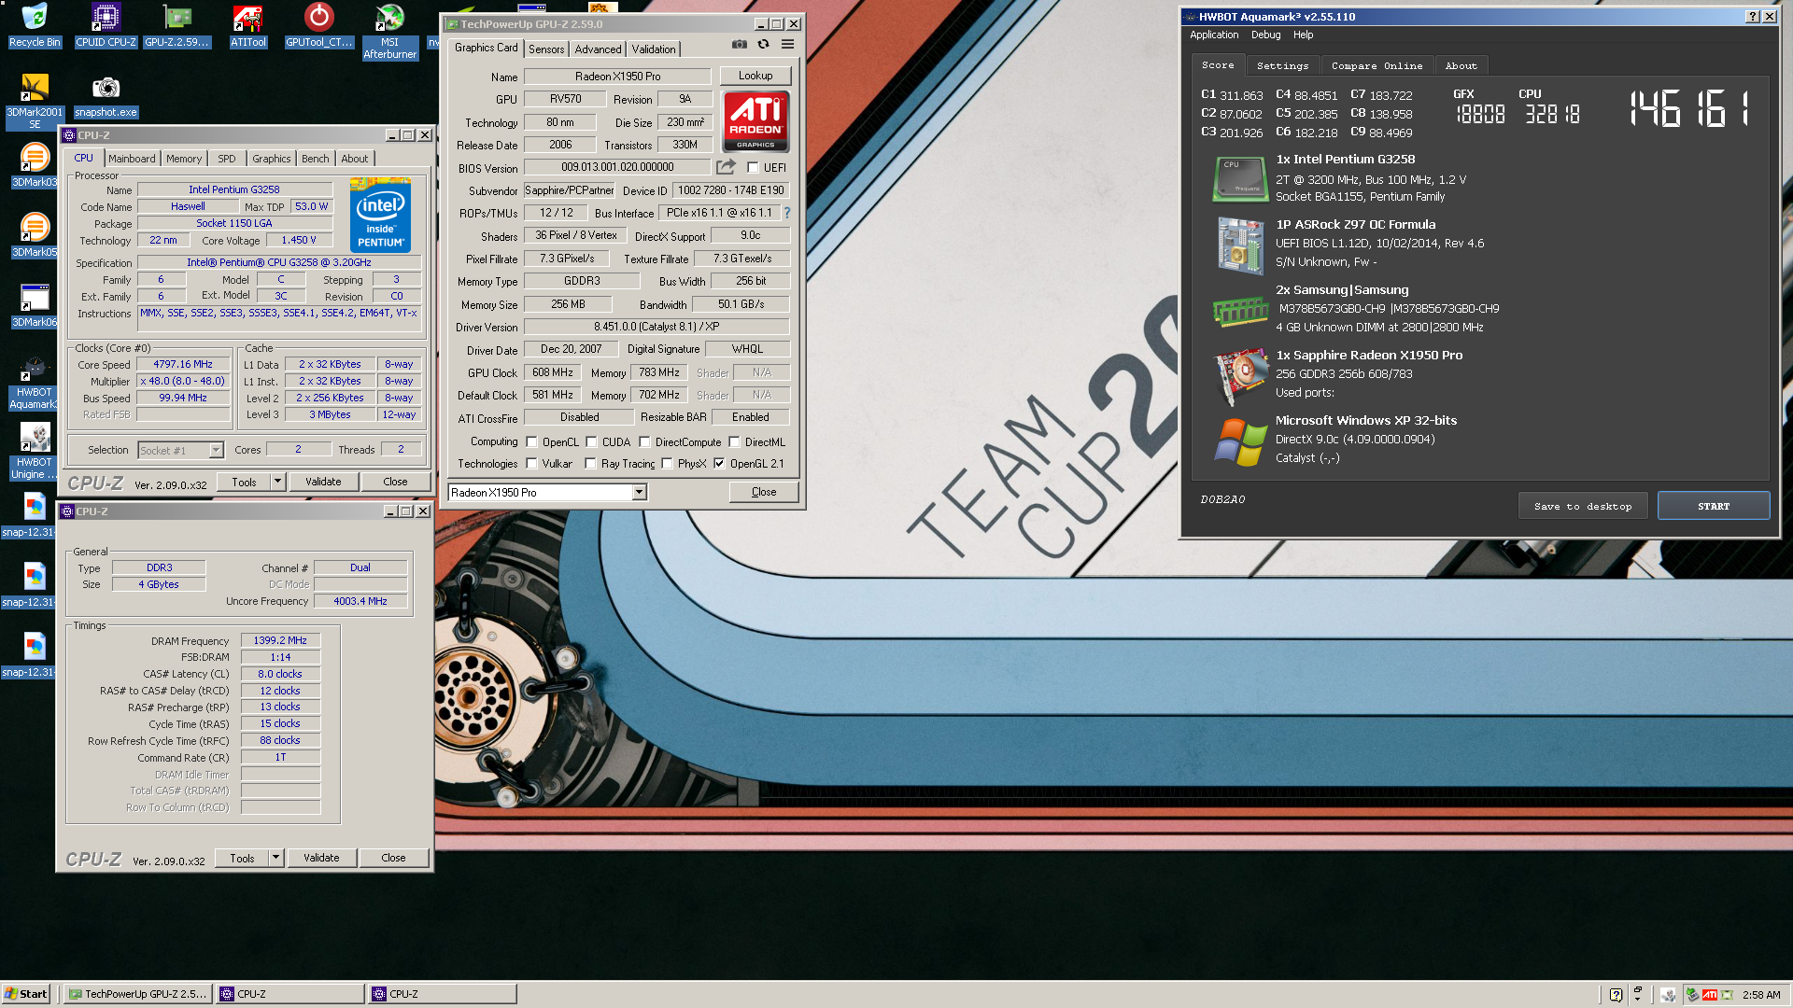Click the START button in Aquamark
Image resolution: width=1793 pixels, height=1008 pixels.
pos(1714,506)
